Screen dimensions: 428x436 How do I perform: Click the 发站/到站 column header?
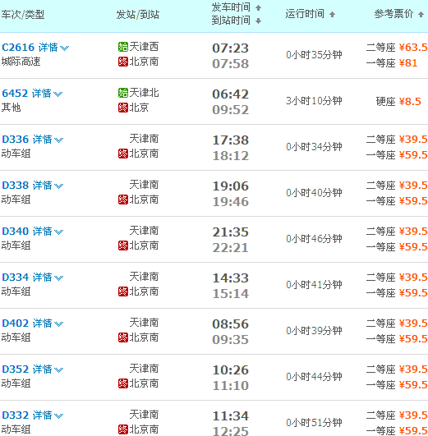pyautogui.click(x=138, y=15)
